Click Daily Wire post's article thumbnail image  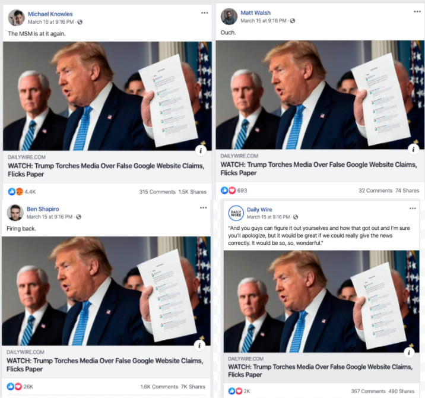321,301
